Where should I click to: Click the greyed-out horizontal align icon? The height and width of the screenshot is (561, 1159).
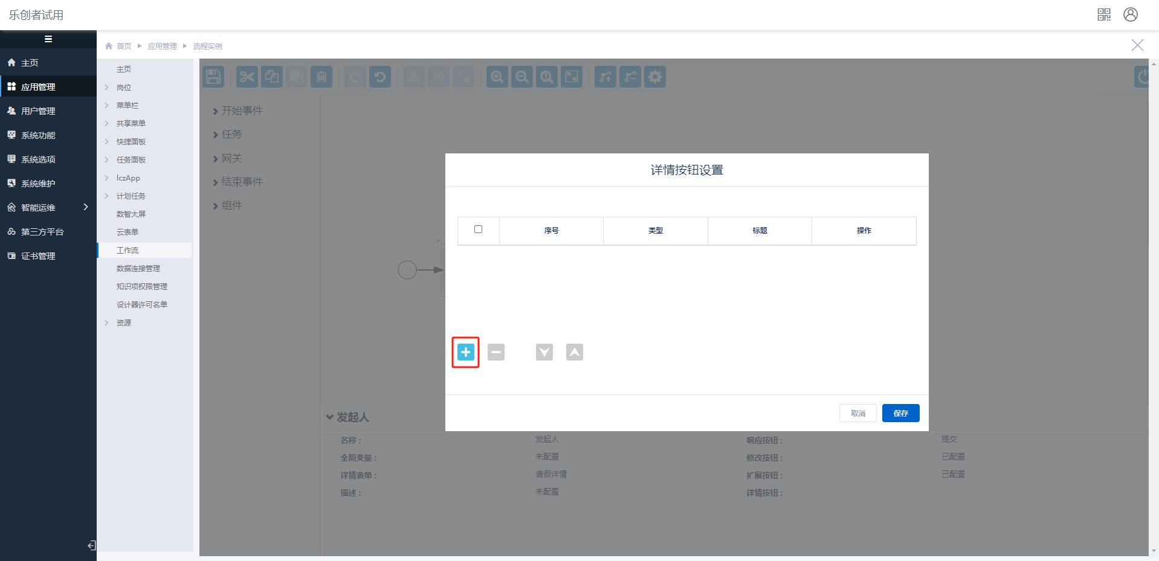(439, 77)
